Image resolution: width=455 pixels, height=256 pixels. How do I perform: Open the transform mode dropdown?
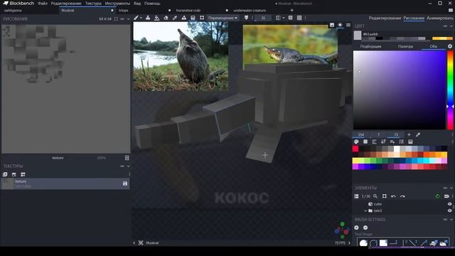coord(223,18)
